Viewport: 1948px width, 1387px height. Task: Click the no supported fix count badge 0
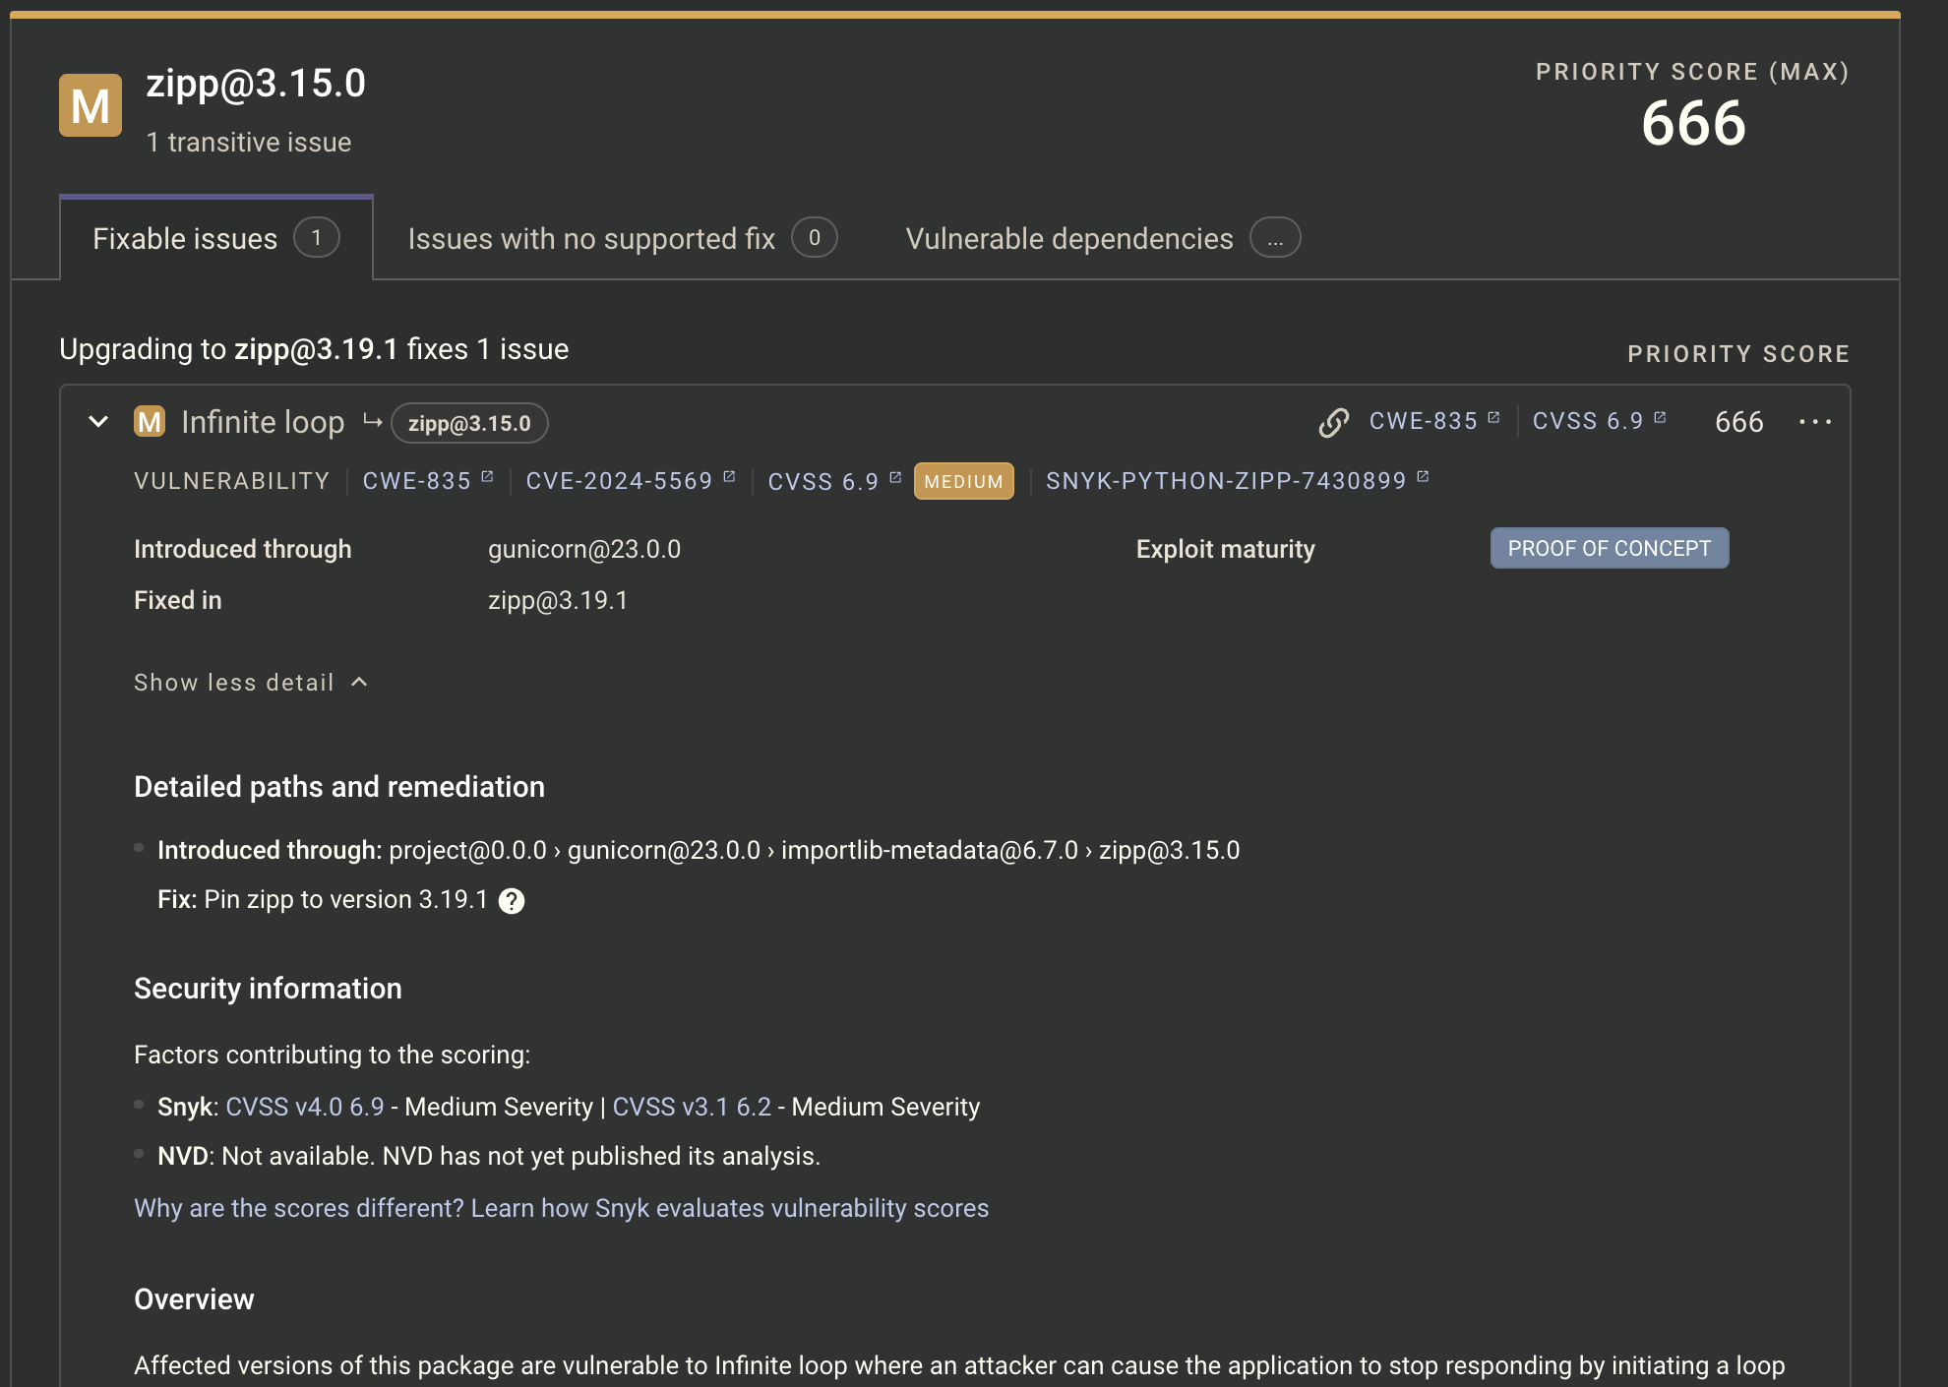815,237
